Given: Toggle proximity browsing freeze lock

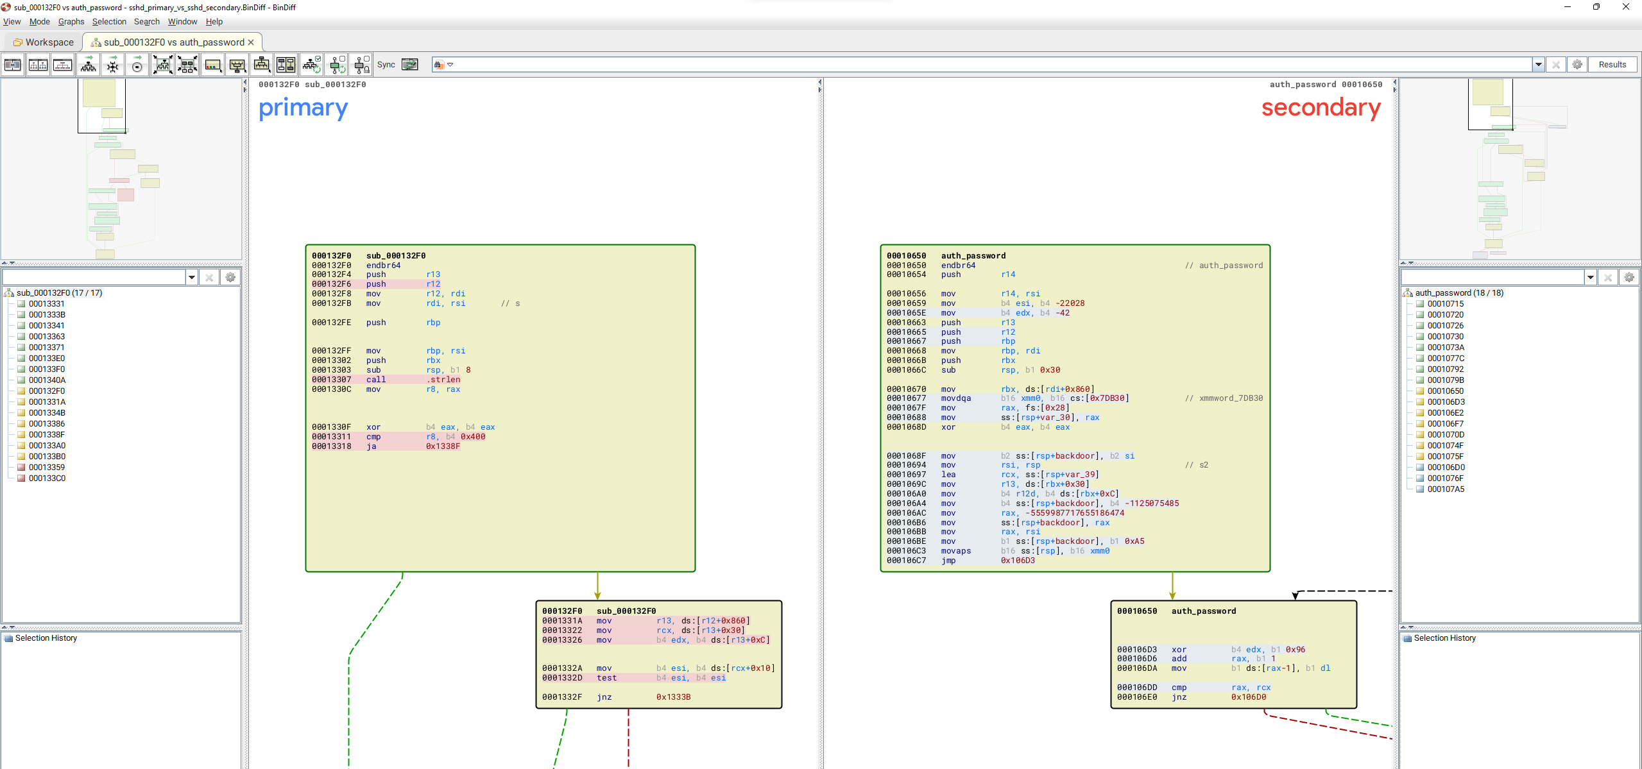Looking at the screenshot, I should [362, 65].
